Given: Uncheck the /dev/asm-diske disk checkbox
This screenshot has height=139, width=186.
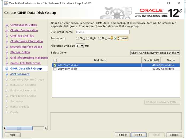Looking at the screenshot, I should 55,65.
